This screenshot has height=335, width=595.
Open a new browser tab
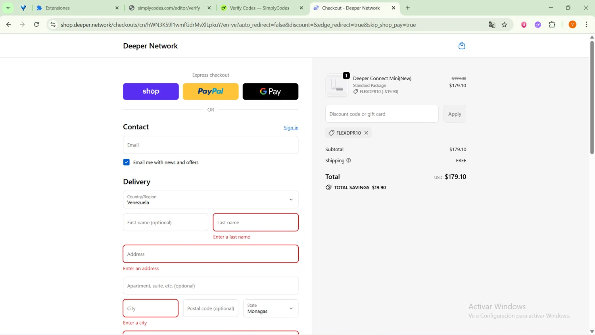pos(408,8)
